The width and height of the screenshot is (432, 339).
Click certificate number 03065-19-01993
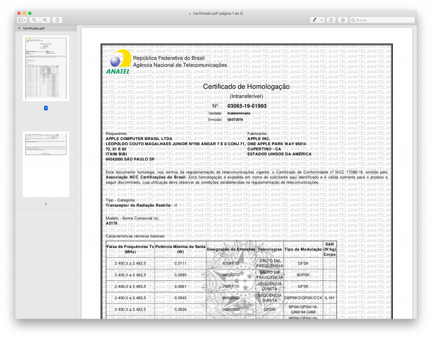coord(247,106)
